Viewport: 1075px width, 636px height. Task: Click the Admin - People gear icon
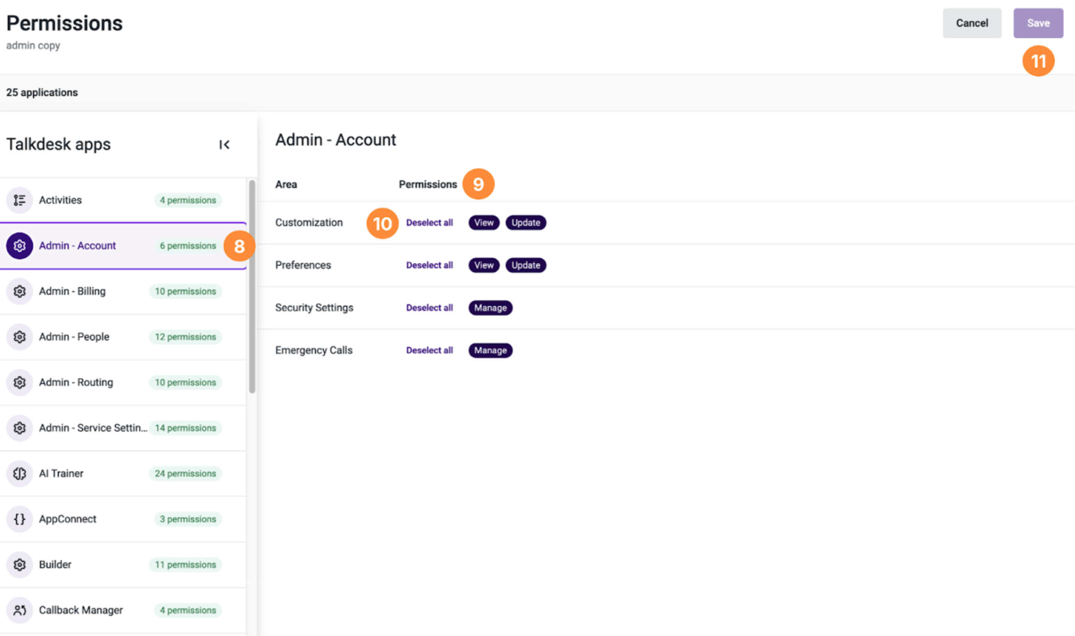pyautogui.click(x=19, y=337)
